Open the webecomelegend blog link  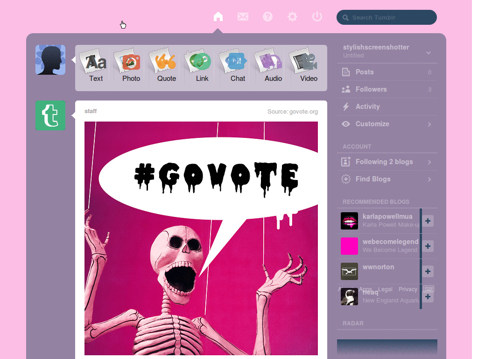coord(391,242)
